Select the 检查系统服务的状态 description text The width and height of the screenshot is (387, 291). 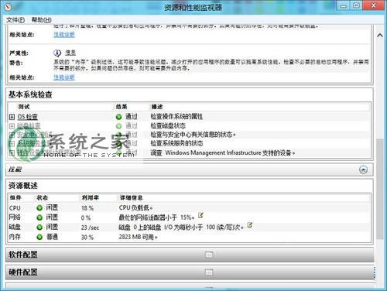[176, 143]
